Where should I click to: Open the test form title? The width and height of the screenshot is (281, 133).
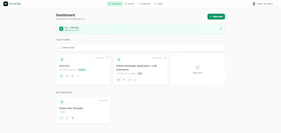64,66
